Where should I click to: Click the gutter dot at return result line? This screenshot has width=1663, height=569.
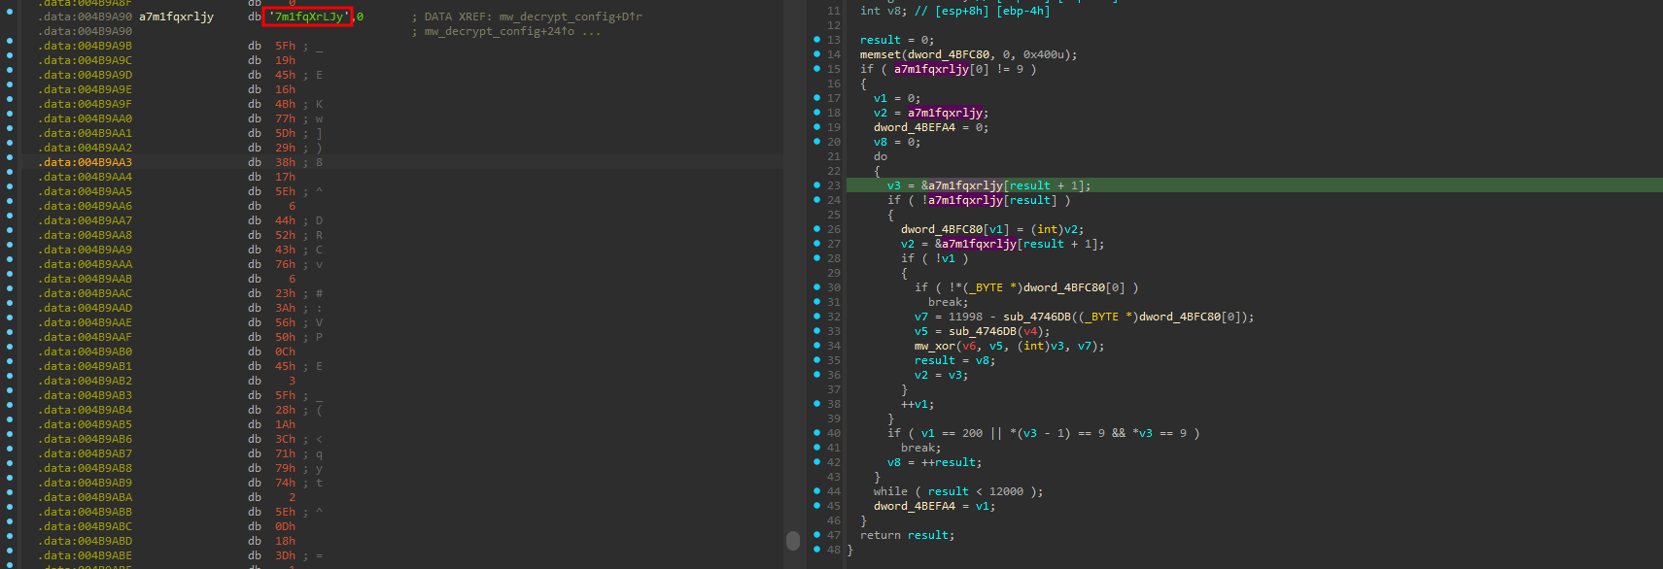[x=816, y=535]
